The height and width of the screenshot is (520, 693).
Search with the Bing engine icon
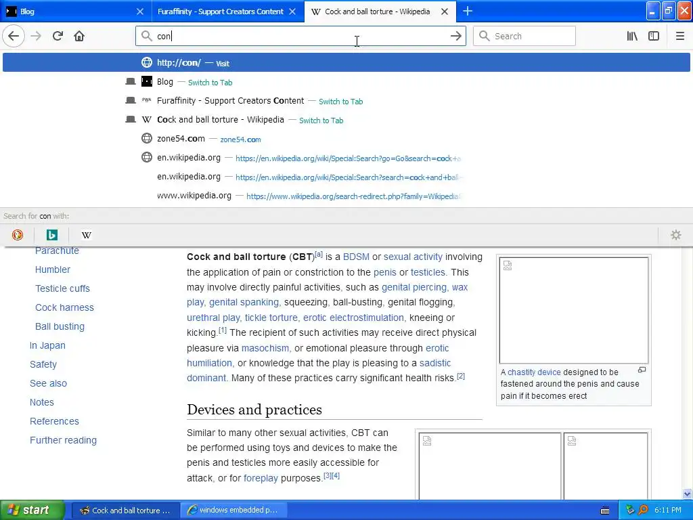point(52,235)
